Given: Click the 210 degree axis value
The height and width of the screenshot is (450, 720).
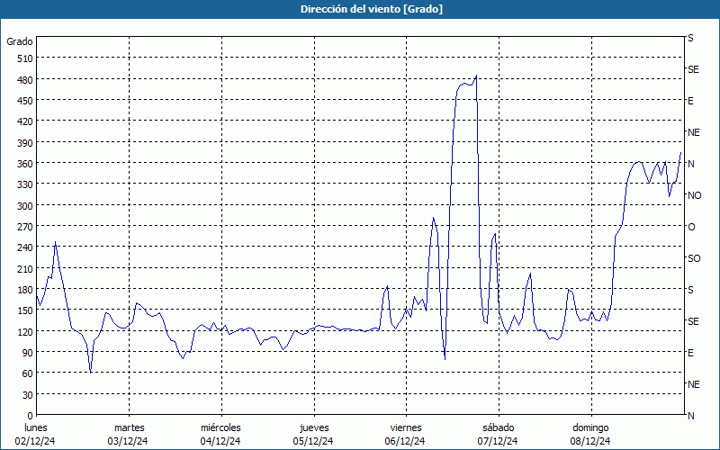Looking at the screenshot, I should click(25, 269).
